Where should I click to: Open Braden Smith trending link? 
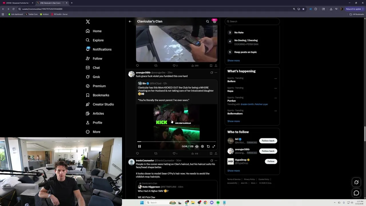coord(247,104)
